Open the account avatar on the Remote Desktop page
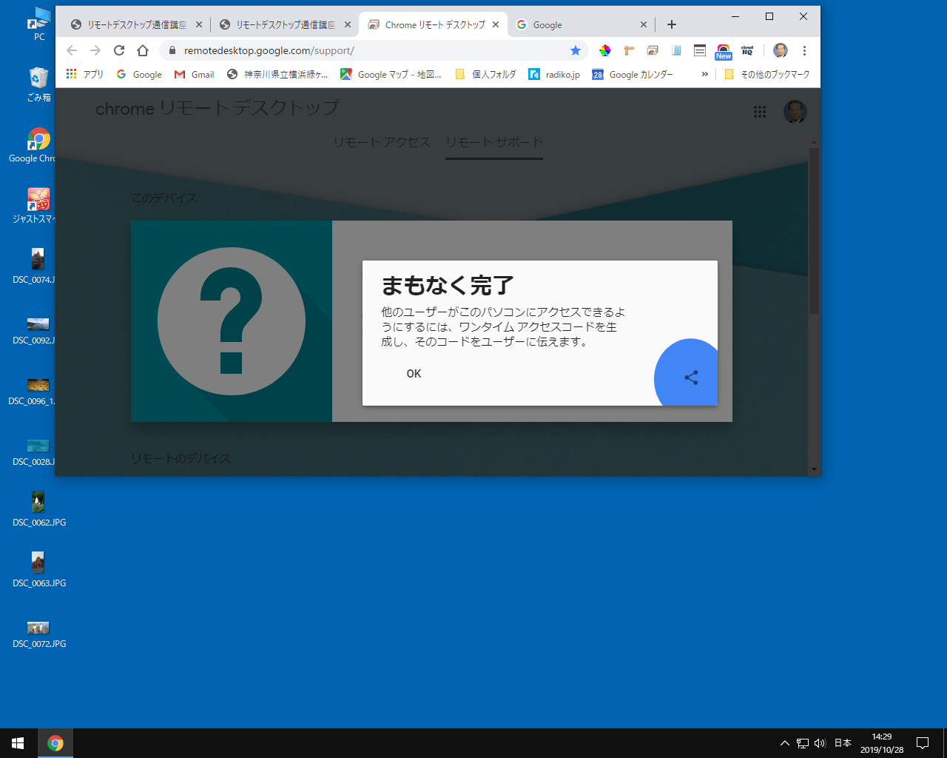This screenshot has width=947, height=758. click(x=795, y=112)
